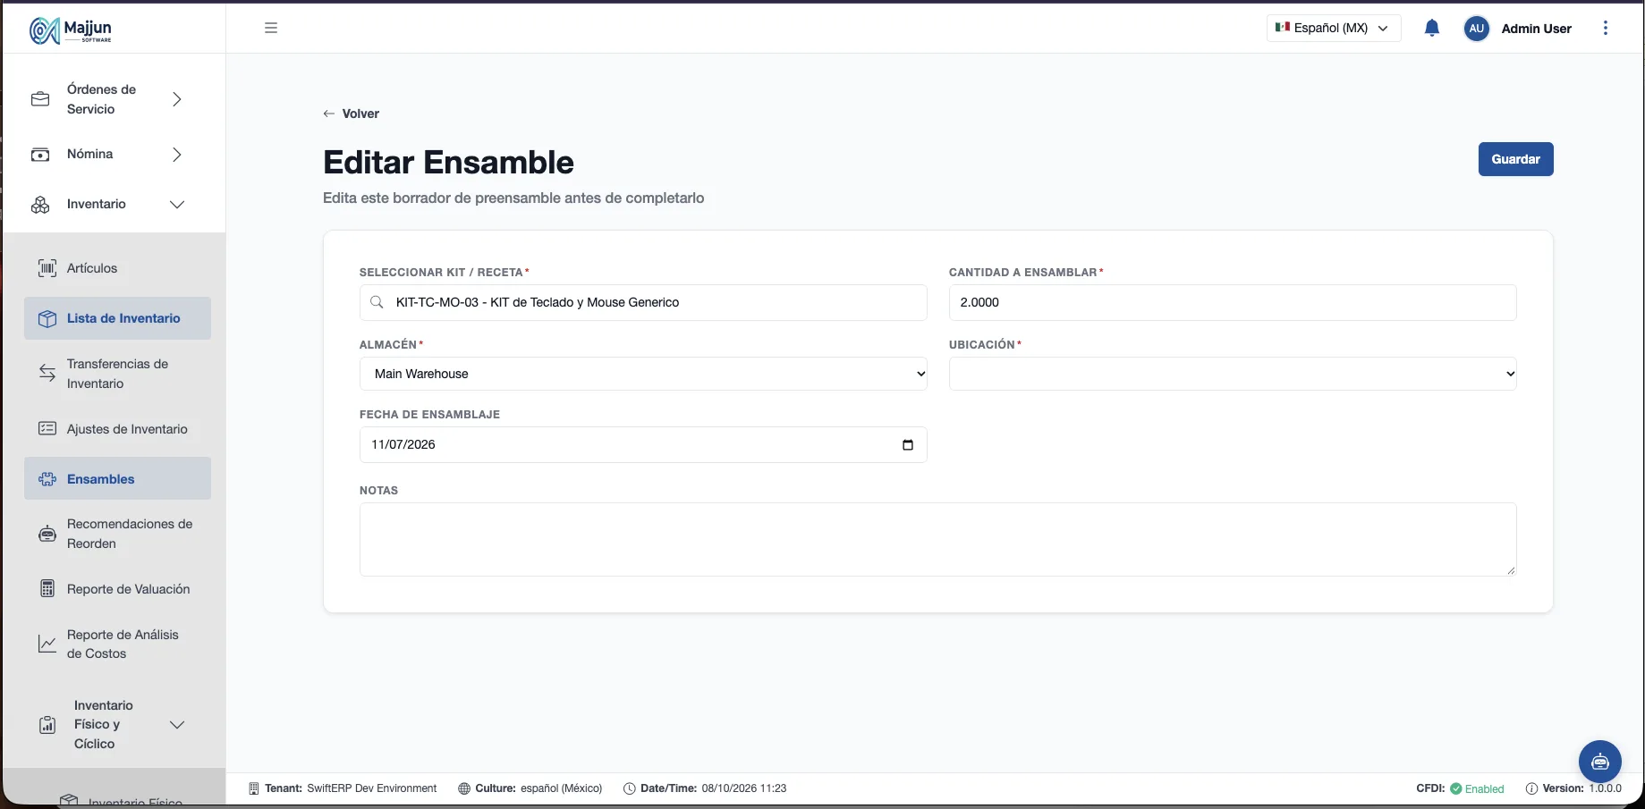Click the 'Editar Ensamble' heading
This screenshot has width=1645, height=809.
tap(448, 163)
